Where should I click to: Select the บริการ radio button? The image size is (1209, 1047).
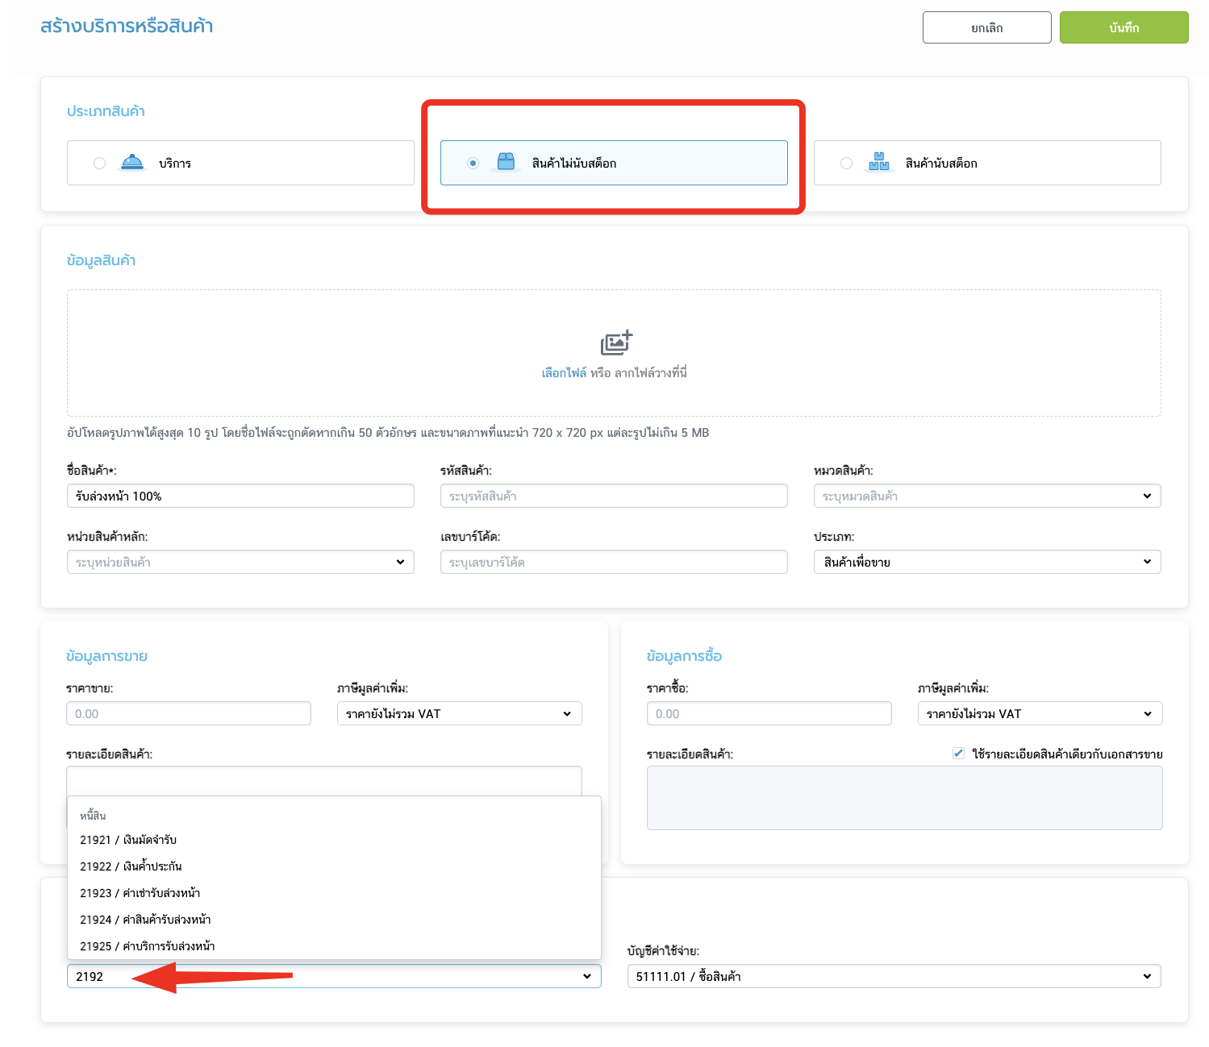click(100, 163)
